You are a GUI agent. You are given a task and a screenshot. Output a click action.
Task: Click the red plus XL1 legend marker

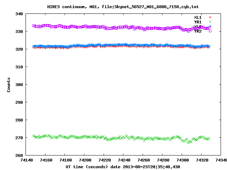pos(210,17)
